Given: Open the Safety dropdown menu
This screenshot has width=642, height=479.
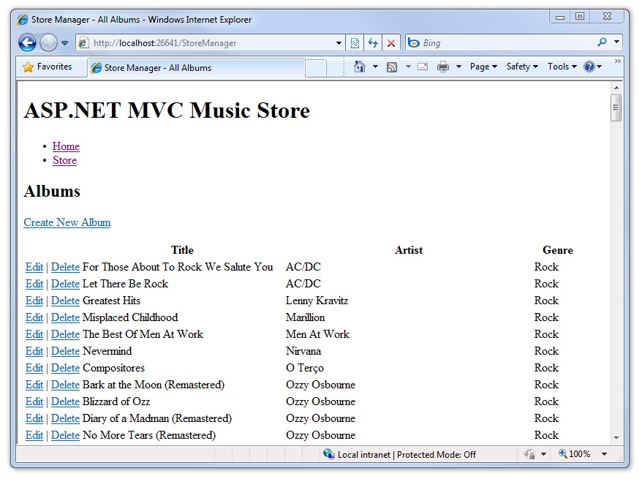Looking at the screenshot, I should [x=521, y=66].
